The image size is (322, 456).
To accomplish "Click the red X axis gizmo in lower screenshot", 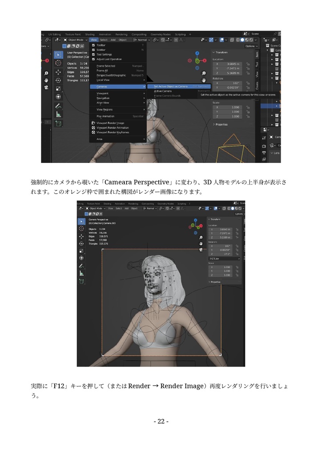I will pyautogui.click(x=200, y=225).
